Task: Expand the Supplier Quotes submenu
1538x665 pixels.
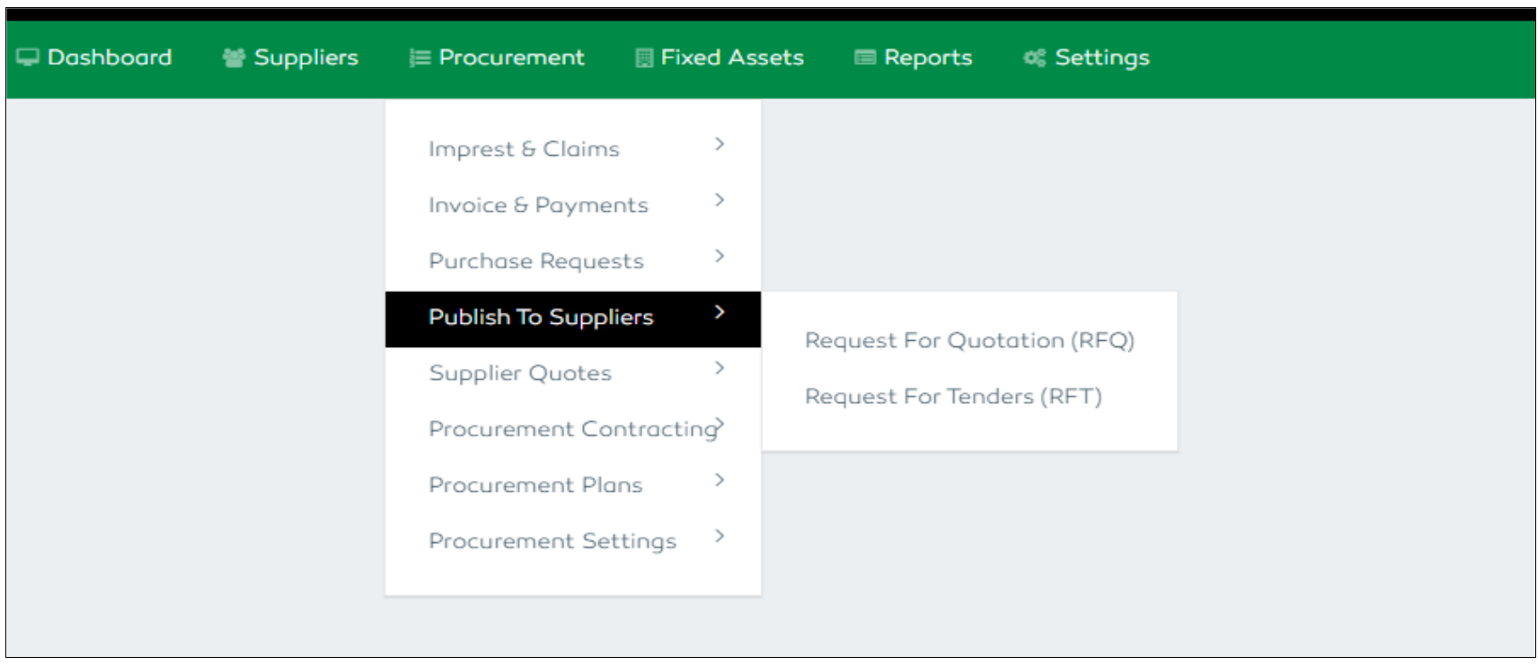Action: coord(719,369)
